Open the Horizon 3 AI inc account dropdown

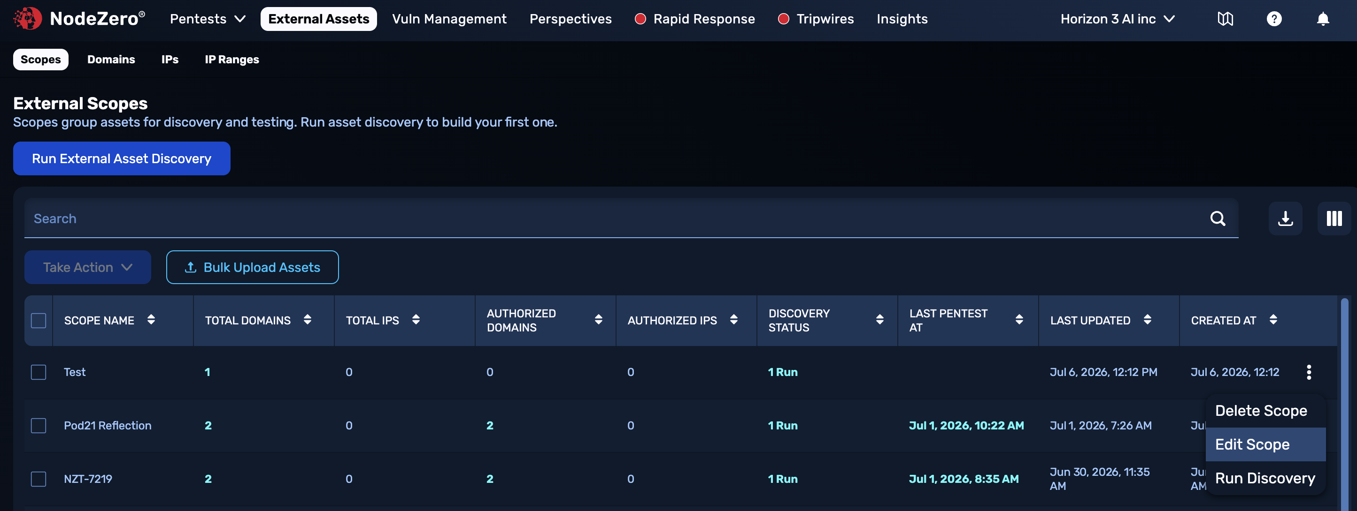click(1118, 19)
